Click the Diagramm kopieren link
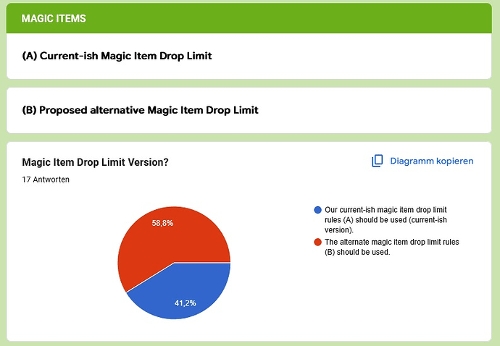The image size is (500, 346). 422,161
